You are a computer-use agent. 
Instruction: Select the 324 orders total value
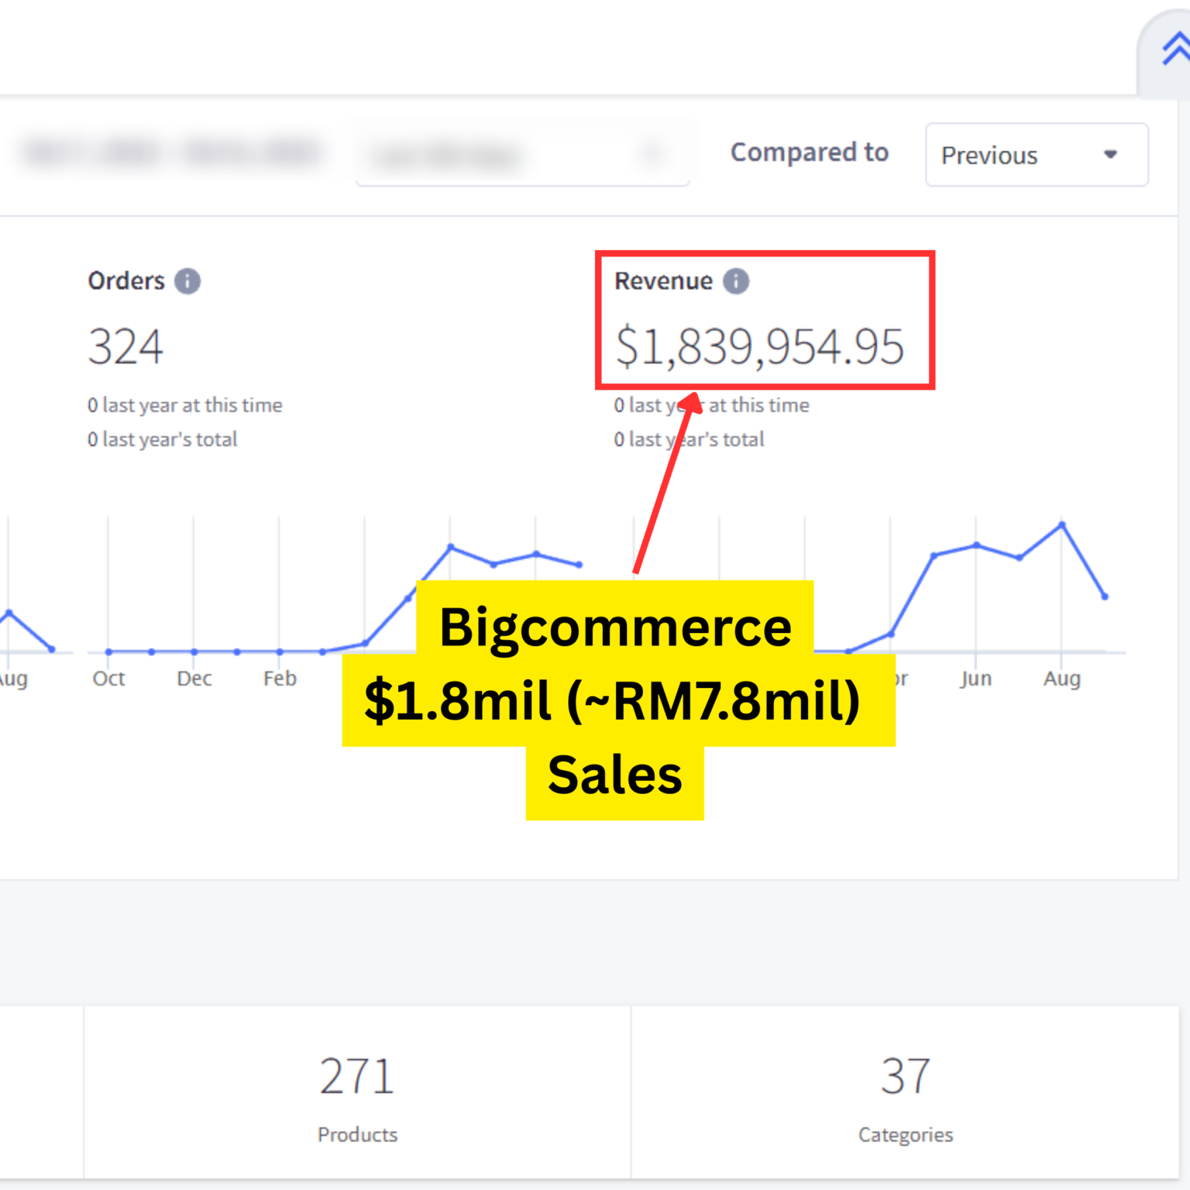[126, 346]
